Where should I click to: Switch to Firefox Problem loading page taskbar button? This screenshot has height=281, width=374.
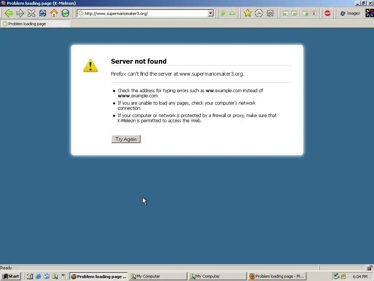pos(277,276)
